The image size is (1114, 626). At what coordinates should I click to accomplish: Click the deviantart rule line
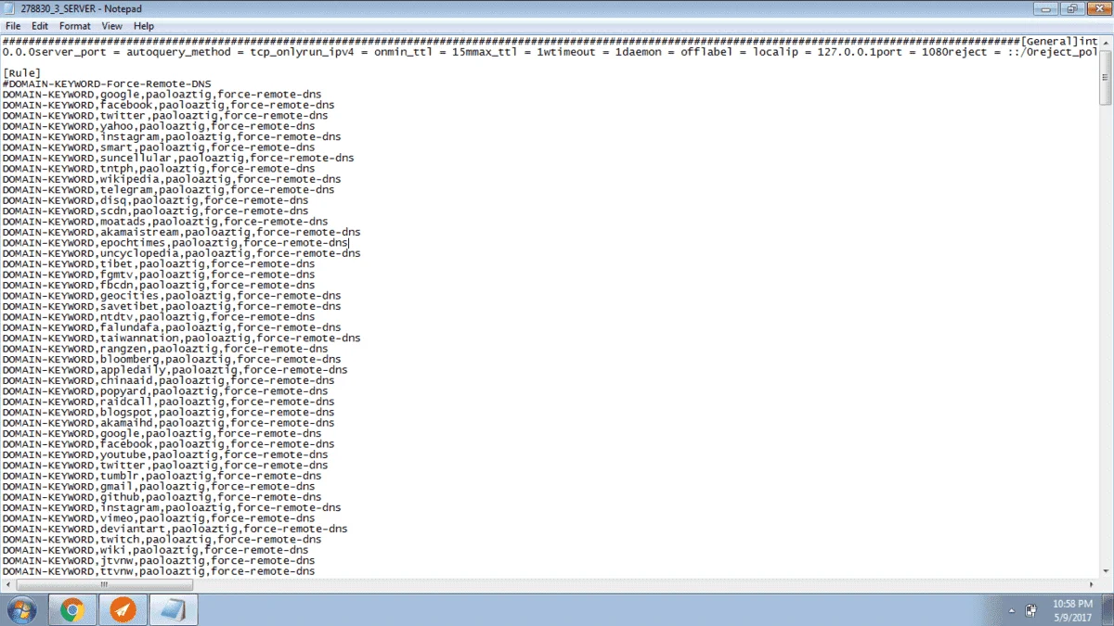[x=175, y=529]
